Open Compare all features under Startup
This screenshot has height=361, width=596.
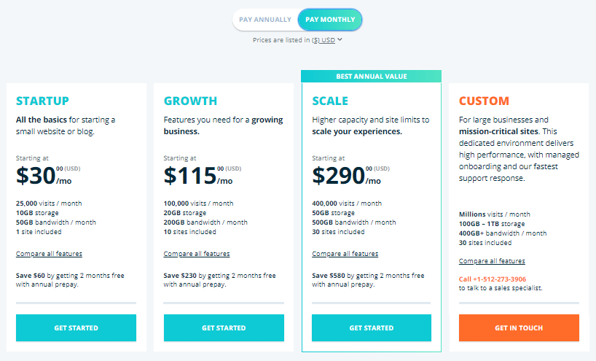pyautogui.click(x=49, y=254)
